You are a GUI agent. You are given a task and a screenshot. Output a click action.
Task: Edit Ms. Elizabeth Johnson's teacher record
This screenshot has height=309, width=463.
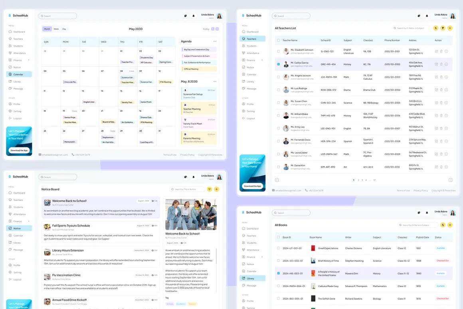pos(436,51)
